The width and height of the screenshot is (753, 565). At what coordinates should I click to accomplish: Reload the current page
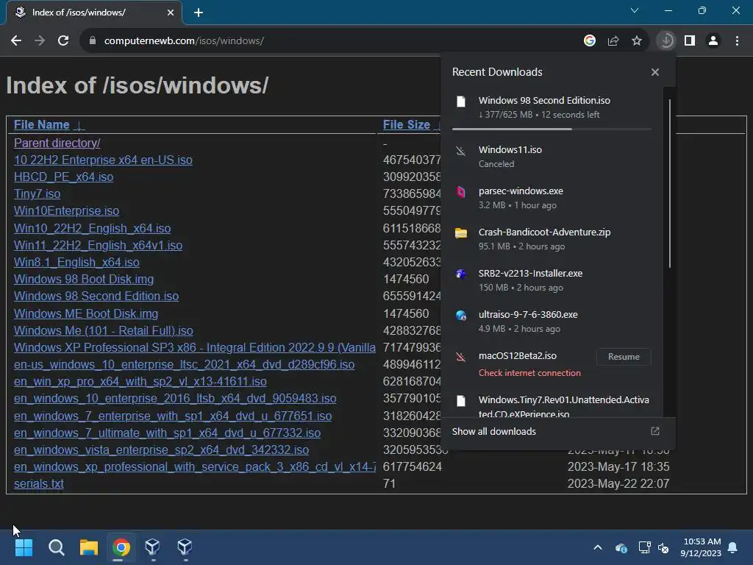(63, 41)
